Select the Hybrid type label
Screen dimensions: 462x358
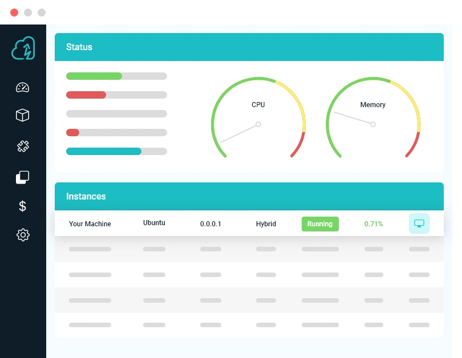(266, 224)
